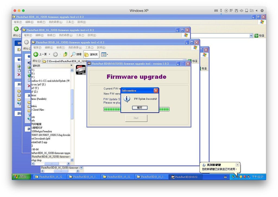Collapse Parallels status icons with triangle arrow
This screenshot has height=197, width=278.
(x=257, y=11)
